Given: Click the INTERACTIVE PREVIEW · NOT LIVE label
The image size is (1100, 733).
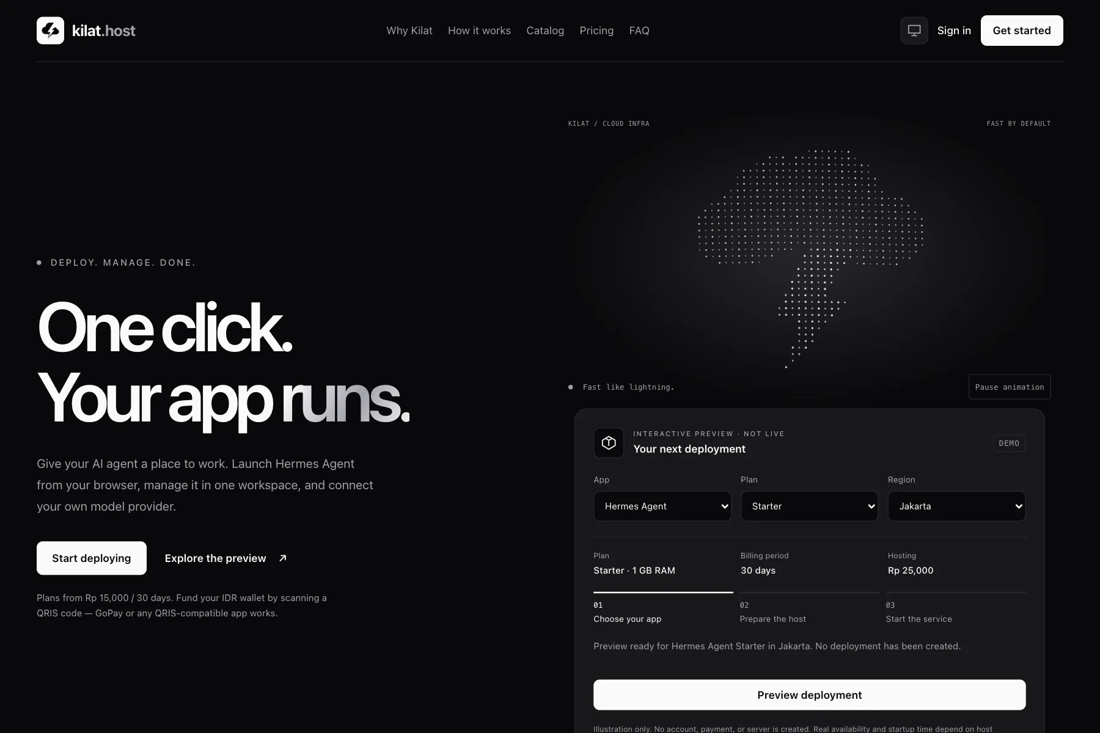Looking at the screenshot, I should point(709,434).
